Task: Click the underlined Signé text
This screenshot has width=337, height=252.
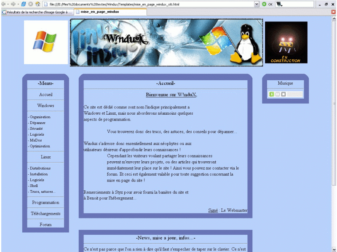Action: click(213, 210)
